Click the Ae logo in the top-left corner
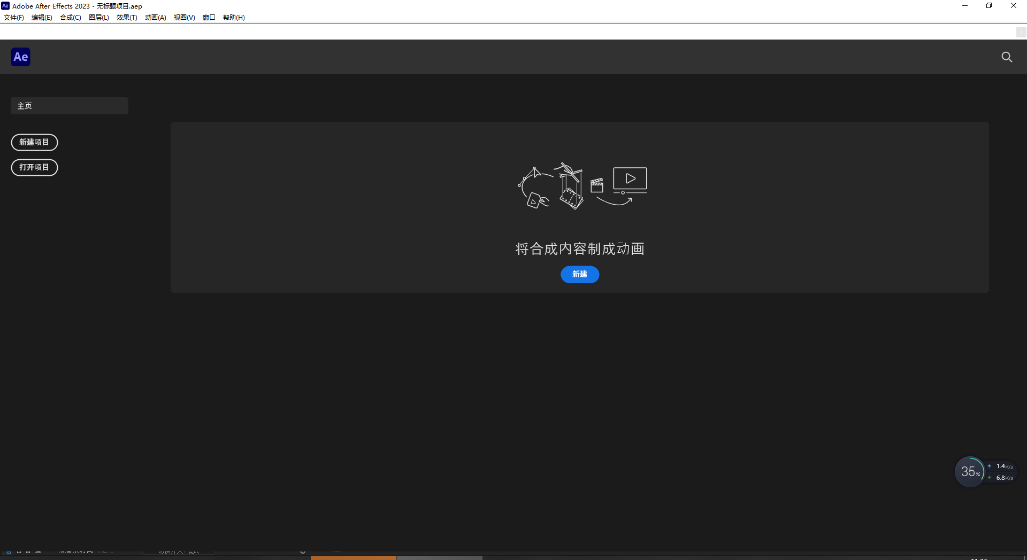 [20, 57]
